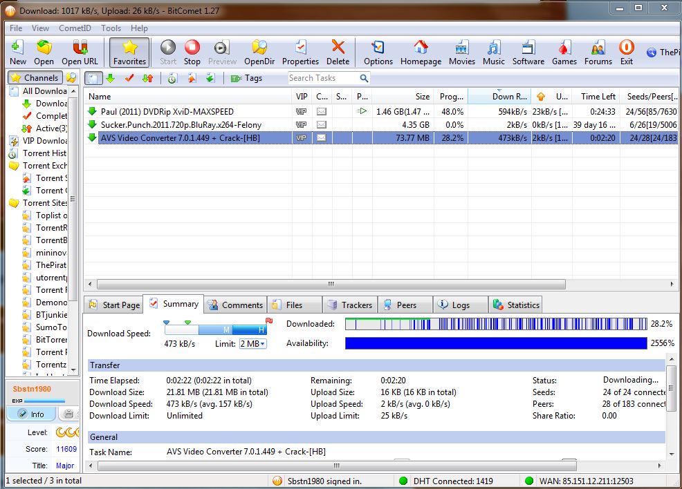Click the Open URL toolbar icon

coord(80,52)
